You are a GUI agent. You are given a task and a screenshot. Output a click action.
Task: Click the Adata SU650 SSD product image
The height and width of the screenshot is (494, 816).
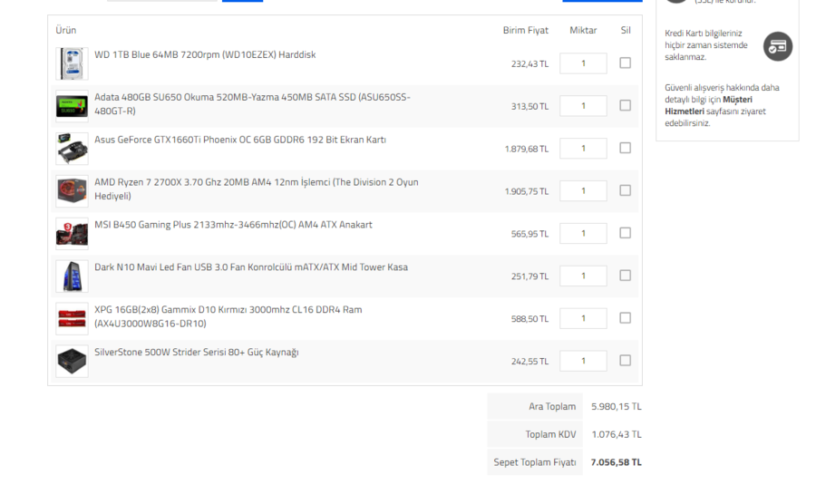[x=72, y=106]
